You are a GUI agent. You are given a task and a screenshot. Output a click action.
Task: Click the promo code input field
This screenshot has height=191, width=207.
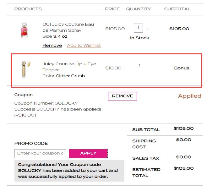coord(40,154)
